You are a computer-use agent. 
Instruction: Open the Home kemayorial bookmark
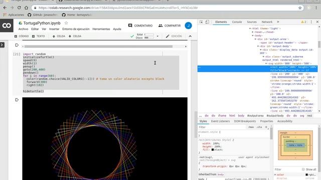77,15
